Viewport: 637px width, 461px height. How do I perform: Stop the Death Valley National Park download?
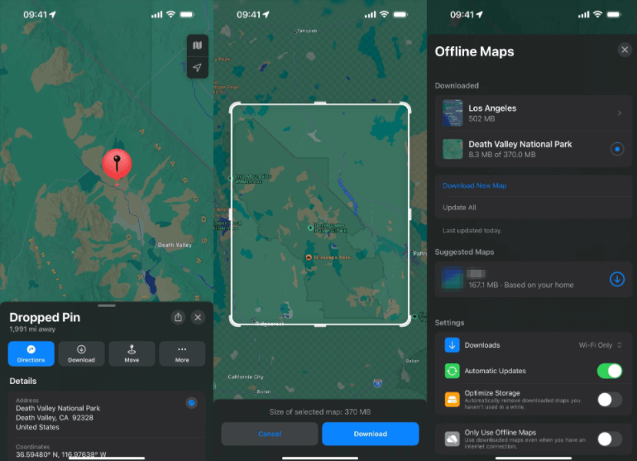click(616, 149)
